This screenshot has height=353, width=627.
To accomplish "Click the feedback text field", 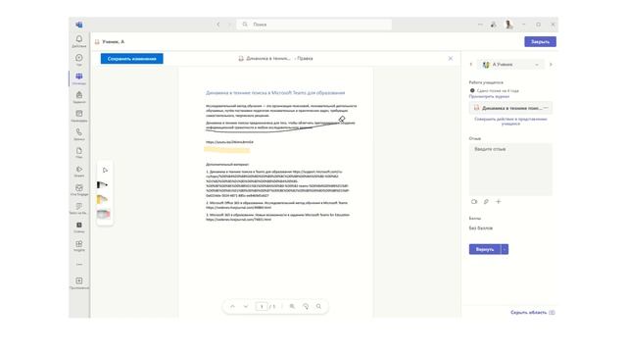I will click(x=510, y=170).
